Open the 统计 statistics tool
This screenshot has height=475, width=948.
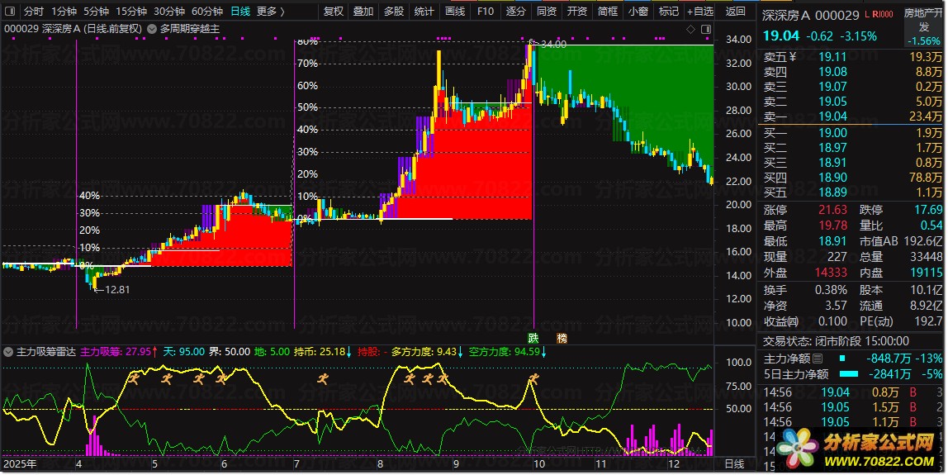click(424, 11)
